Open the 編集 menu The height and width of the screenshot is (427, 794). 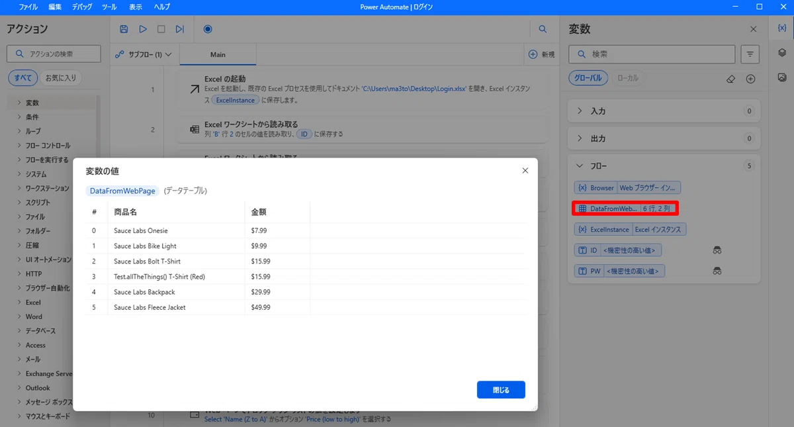click(x=55, y=7)
